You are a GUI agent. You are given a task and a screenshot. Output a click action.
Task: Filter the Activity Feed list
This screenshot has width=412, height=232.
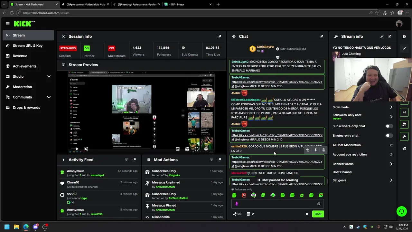click(x=126, y=160)
